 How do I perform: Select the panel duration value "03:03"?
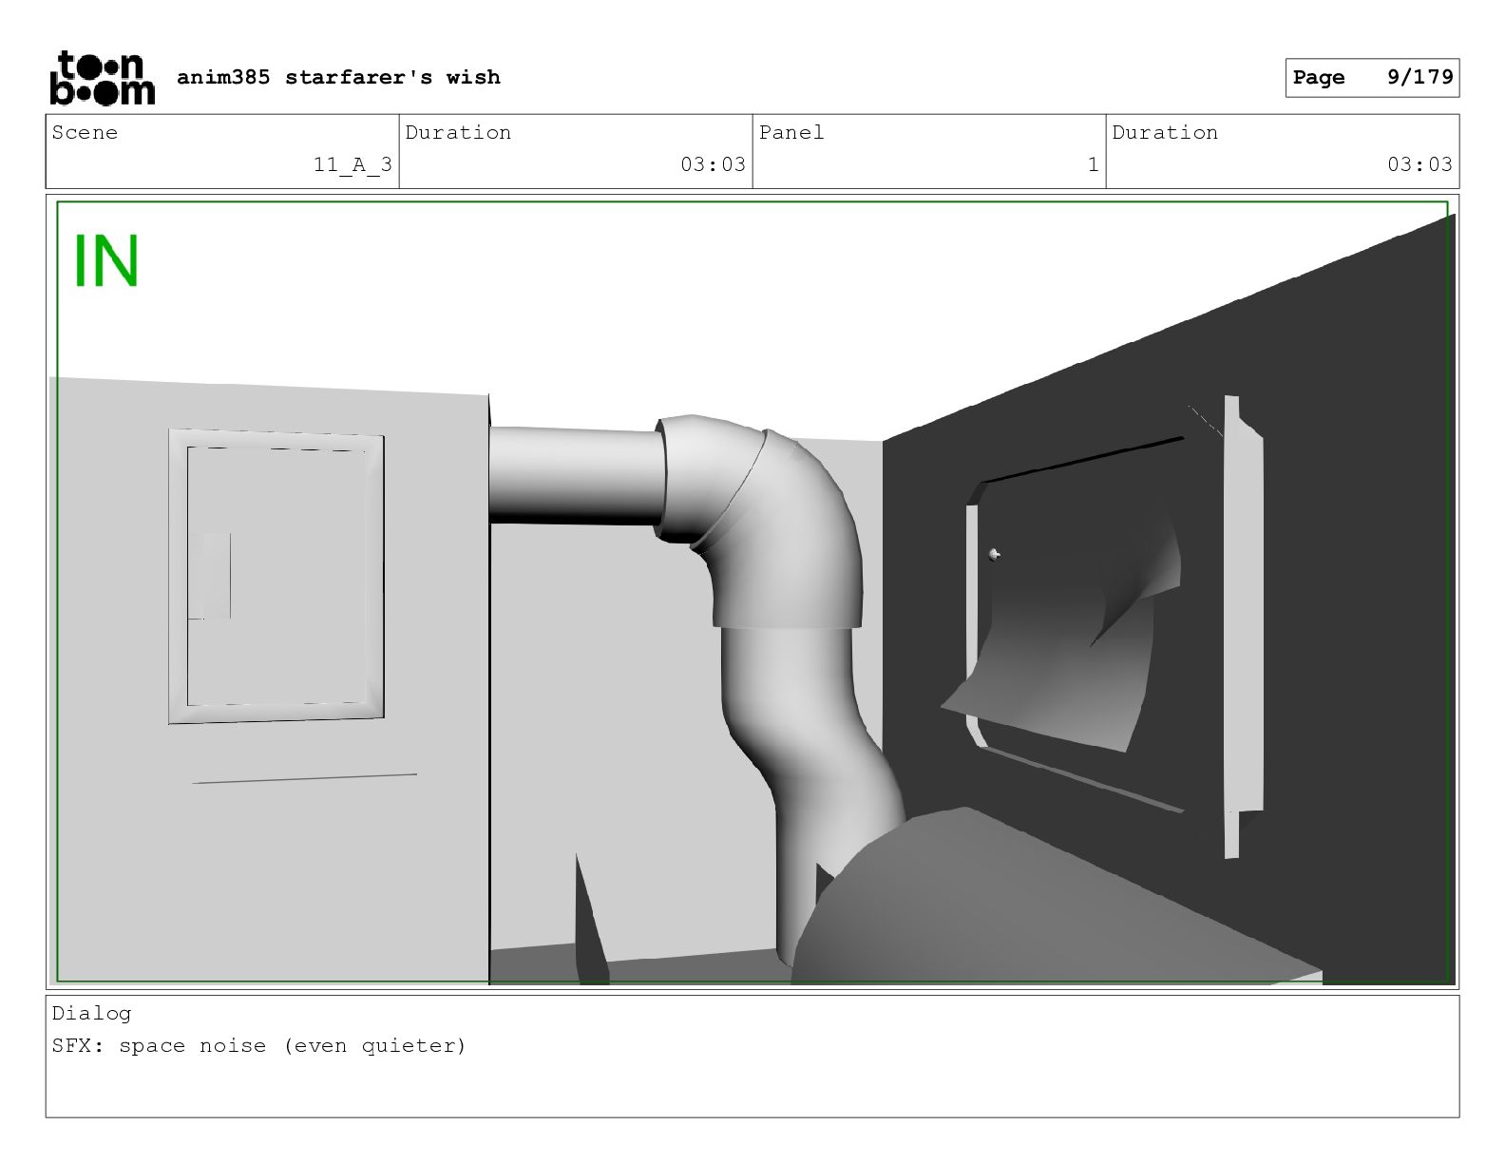[1419, 164]
